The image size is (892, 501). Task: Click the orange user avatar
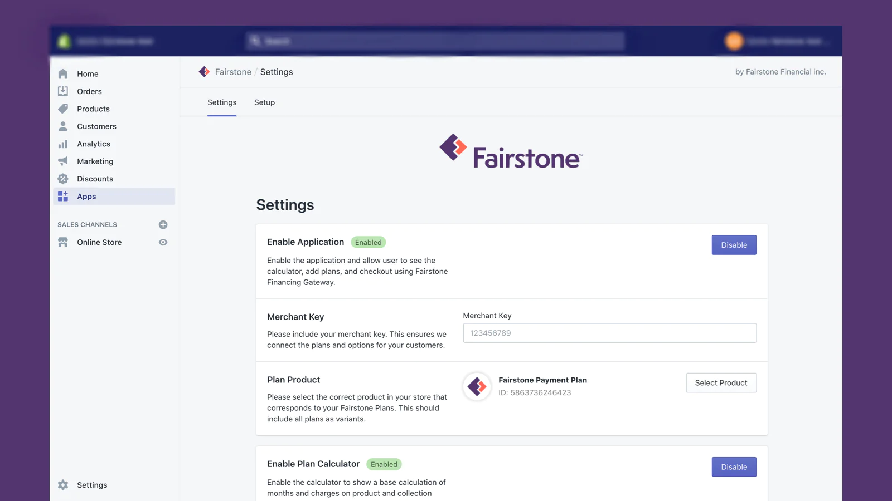[x=734, y=41]
